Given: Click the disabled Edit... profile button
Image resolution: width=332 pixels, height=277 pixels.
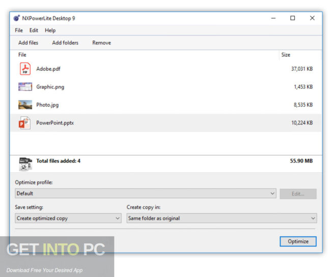Looking at the screenshot, I should pos(298,194).
